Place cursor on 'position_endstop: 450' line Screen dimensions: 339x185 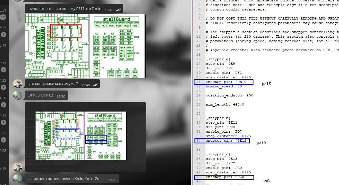pyautogui.click(x=229, y=95)
